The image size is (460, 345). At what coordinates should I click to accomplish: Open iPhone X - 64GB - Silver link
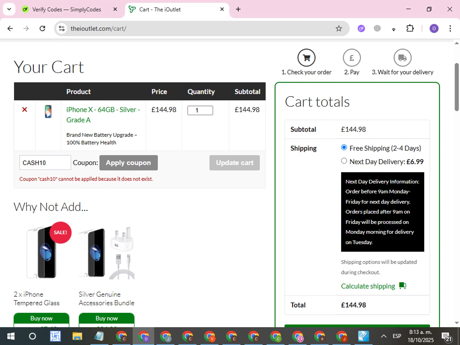[103, 115]
